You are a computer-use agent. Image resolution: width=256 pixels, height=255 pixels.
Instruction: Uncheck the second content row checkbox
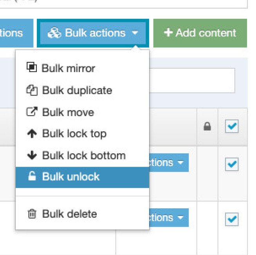pos(232,219)
